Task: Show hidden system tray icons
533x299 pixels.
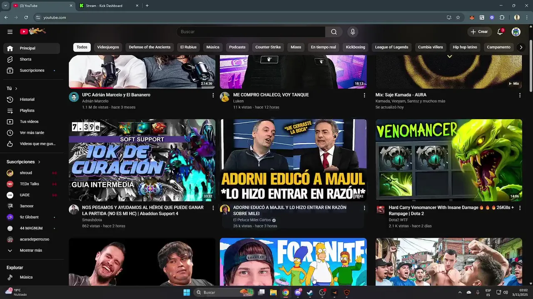Action: pyautogui.click(x=460, y=292)
